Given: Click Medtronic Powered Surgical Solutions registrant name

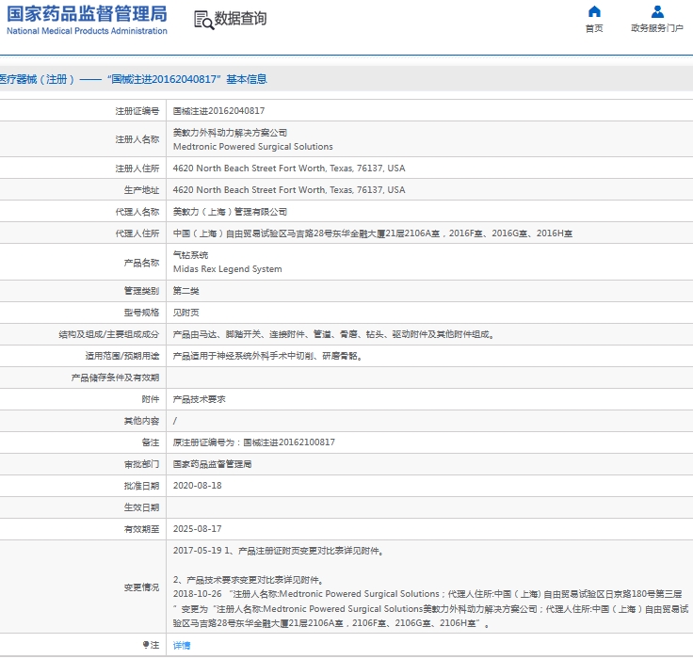Looking at the screenshot, I should [252, 147].
